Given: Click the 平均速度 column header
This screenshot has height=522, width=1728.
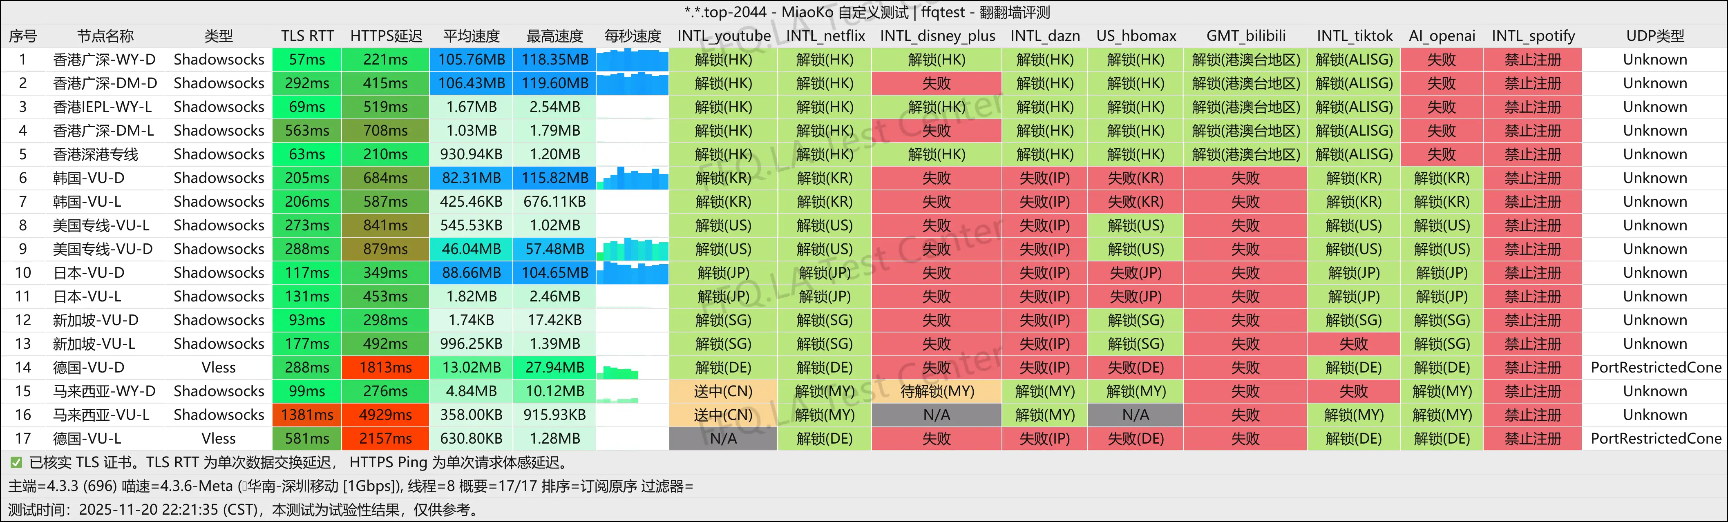Looking at the screenshot, I should 472,36.
